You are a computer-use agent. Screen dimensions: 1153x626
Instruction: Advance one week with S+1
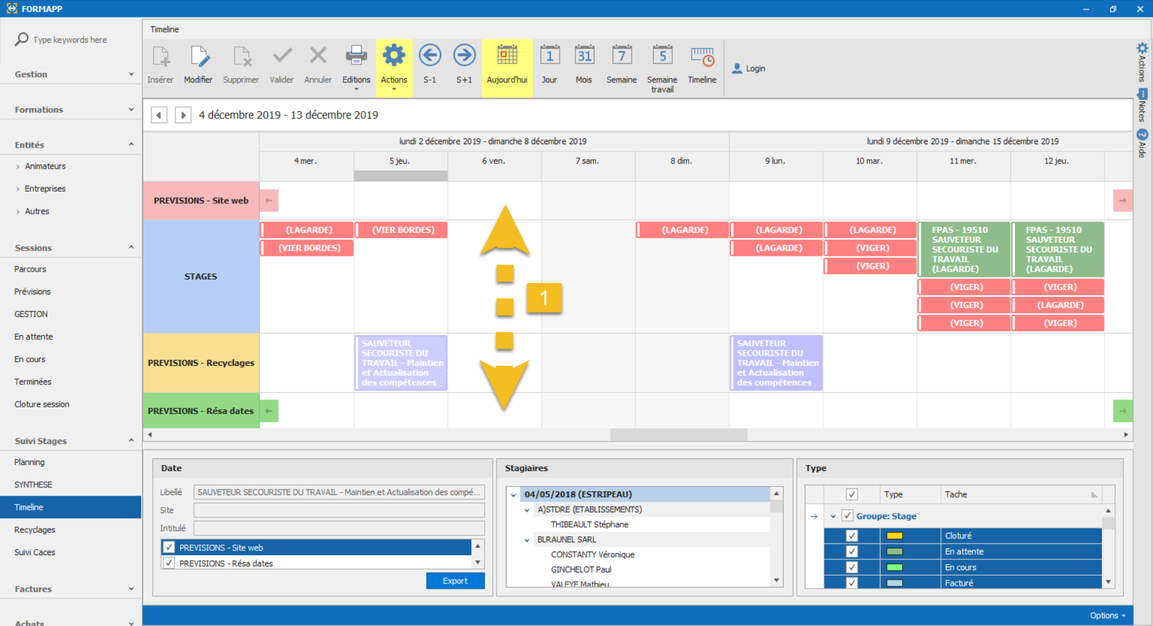point(464,55)
